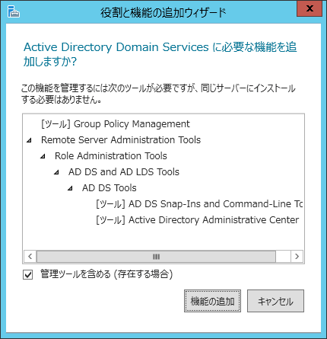Select the AD DS Tools label

(110, 188)
